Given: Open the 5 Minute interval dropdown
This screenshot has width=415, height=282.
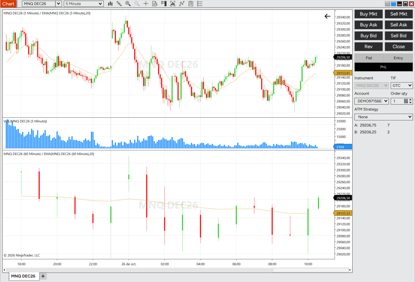Looking at the screenshot, I should [x=83, y=4].
